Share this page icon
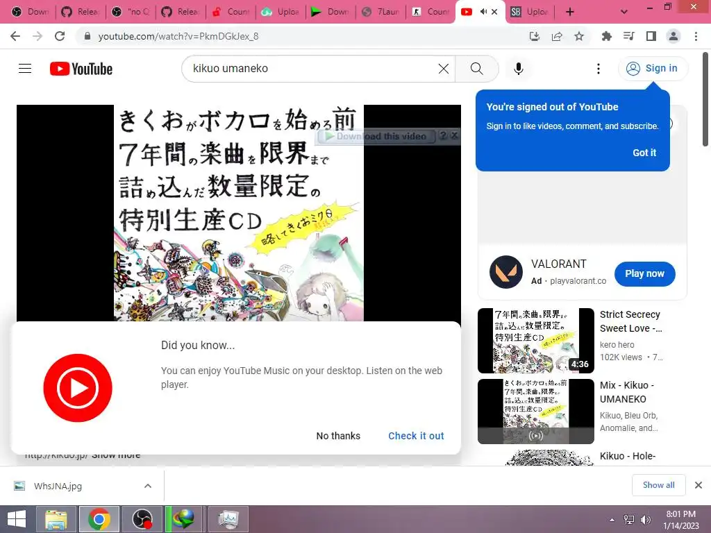711x533 pixels. (556, 36)
